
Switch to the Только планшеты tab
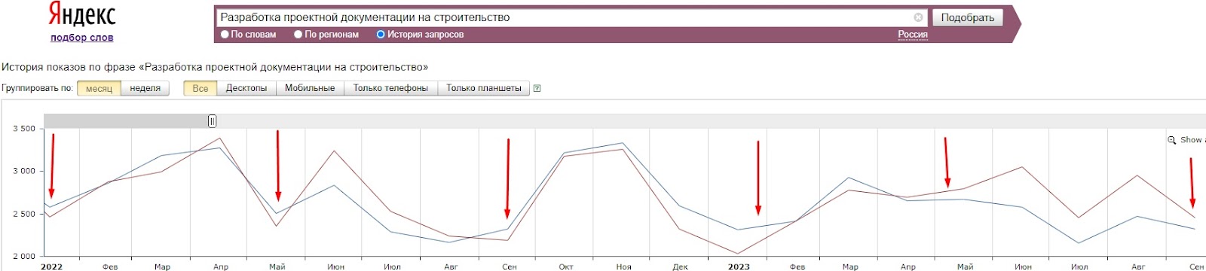coord(483,88)
